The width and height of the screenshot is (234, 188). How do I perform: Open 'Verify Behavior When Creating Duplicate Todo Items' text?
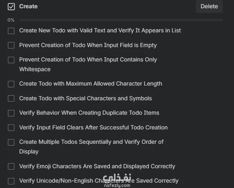[x=89, y=113]
